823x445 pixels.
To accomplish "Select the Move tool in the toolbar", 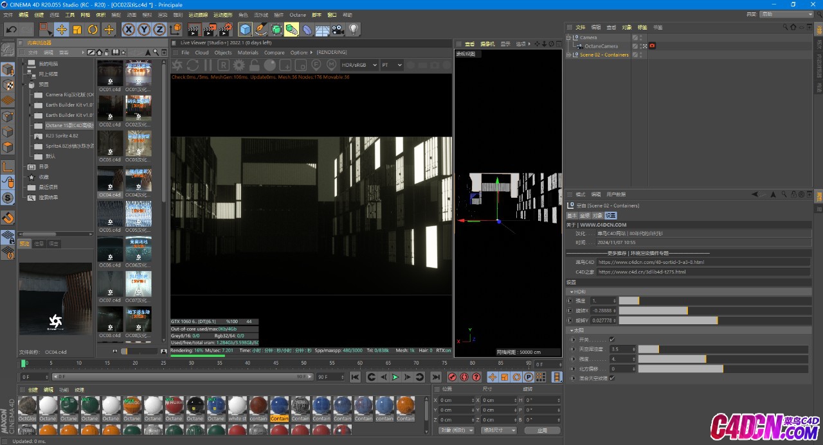I will coord(62,30).
